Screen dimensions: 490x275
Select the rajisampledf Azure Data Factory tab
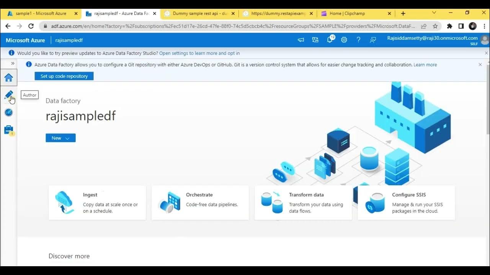121,13
